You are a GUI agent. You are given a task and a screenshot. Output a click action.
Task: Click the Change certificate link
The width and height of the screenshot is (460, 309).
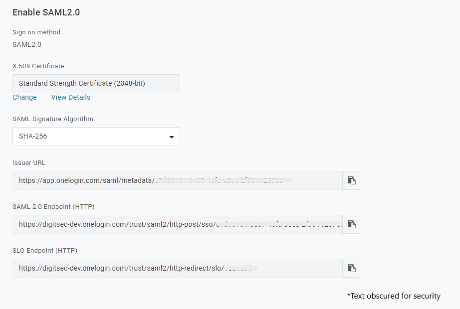(x=24, y=97)
